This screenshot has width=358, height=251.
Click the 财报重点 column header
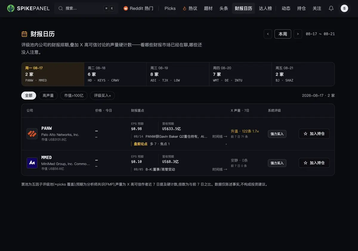click(x=138, y=110)
